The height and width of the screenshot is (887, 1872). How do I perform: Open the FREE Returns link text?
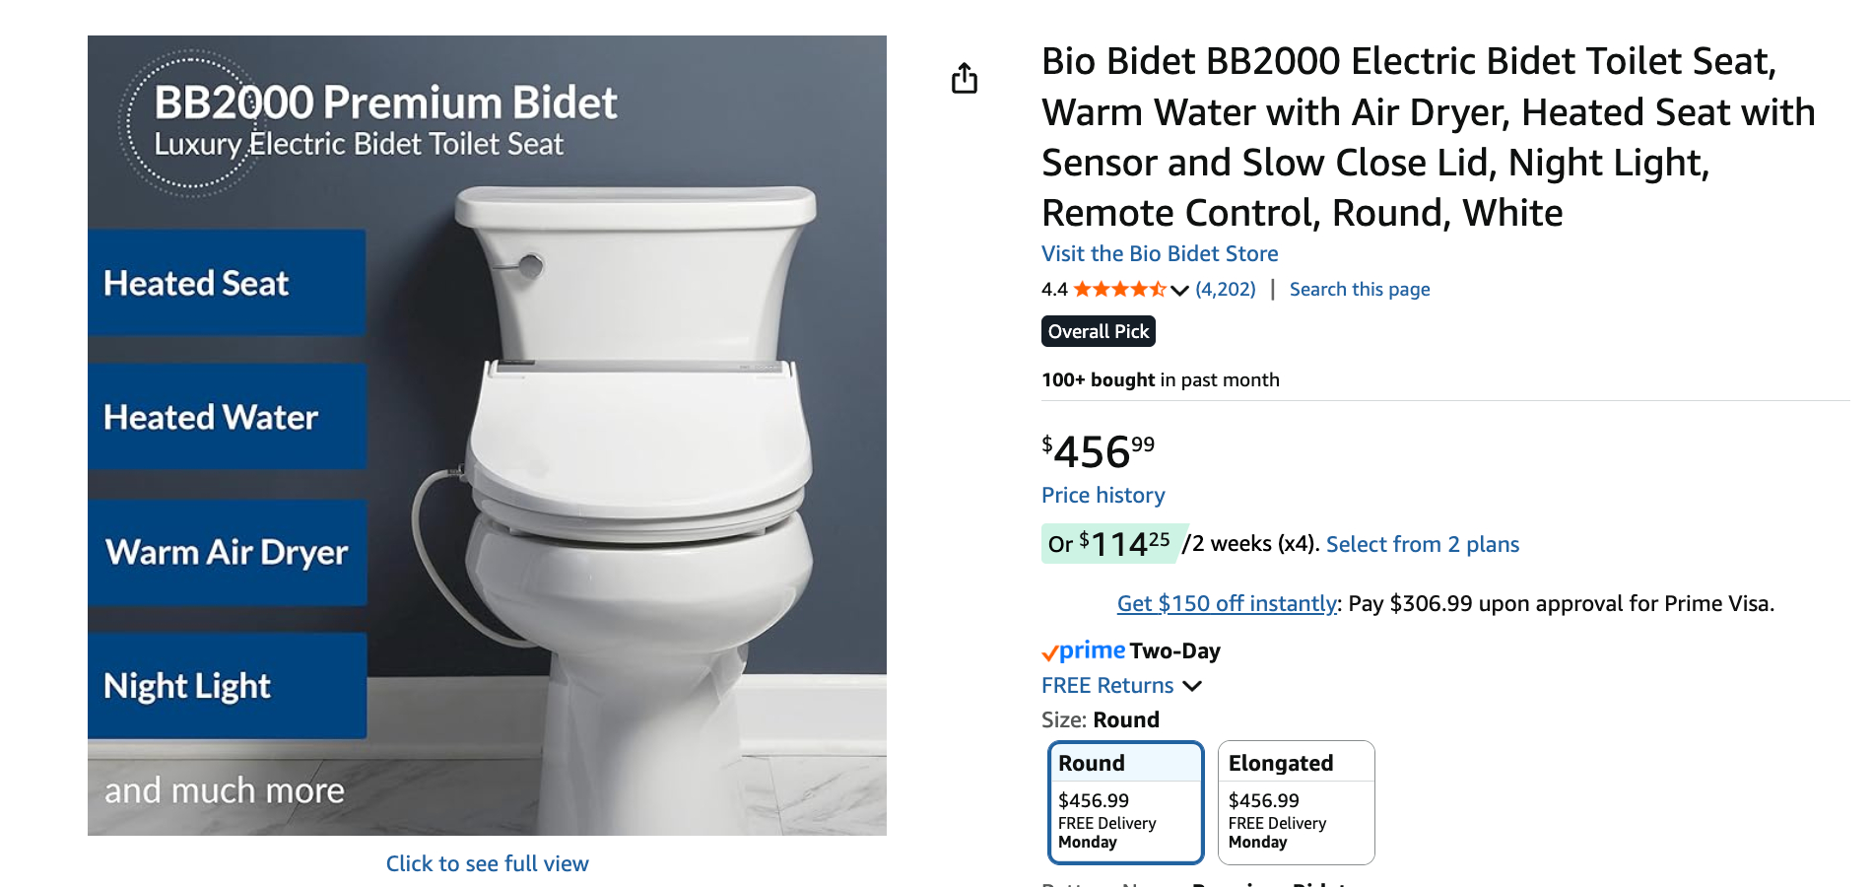click(x=1107, y=686)
